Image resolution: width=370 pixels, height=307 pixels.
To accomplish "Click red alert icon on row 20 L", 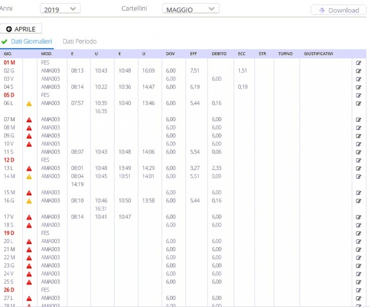I will [x=29, y=242].
